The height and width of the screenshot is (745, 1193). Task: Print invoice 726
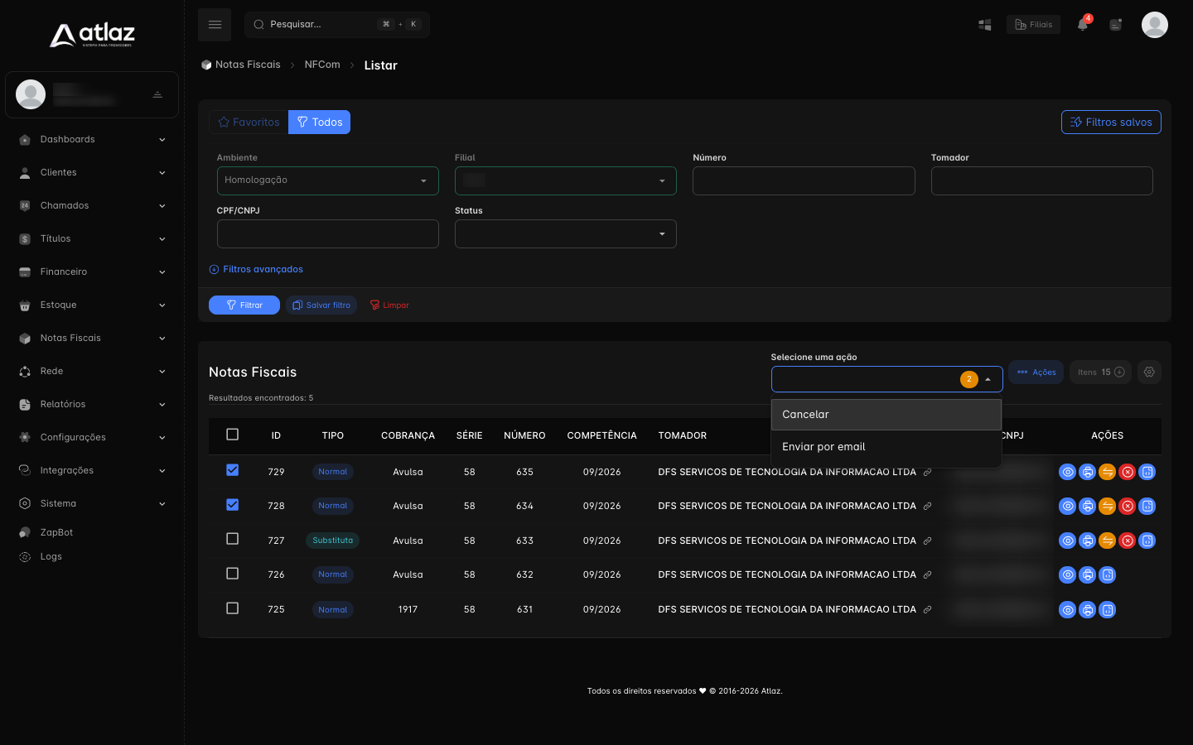1088,574
